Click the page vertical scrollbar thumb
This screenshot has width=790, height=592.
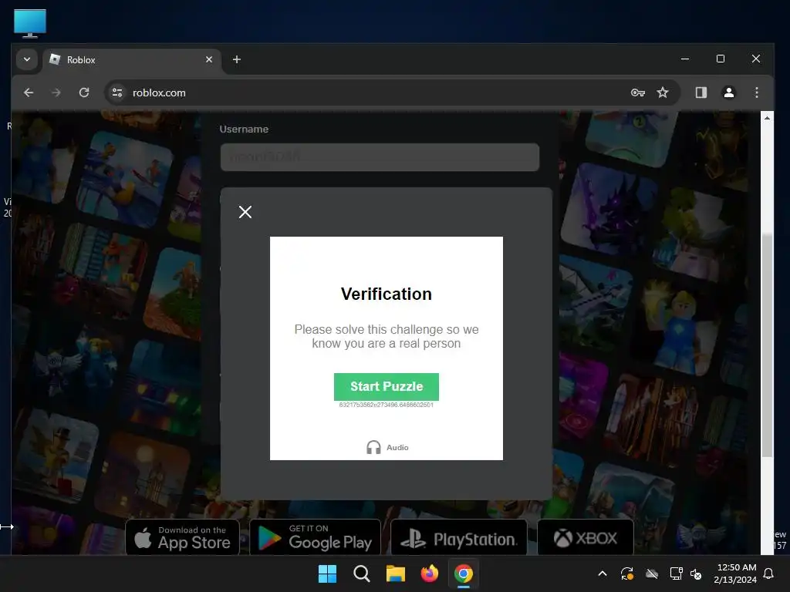pos(767,346)
